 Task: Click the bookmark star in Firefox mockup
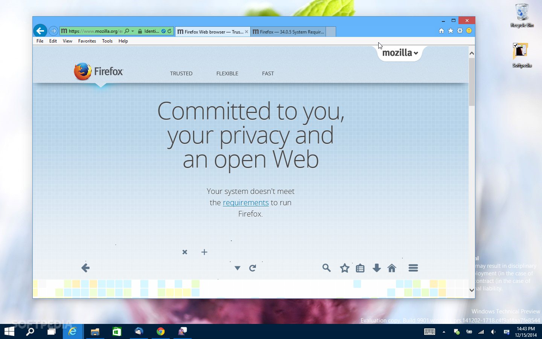click(x=345, y=268)
